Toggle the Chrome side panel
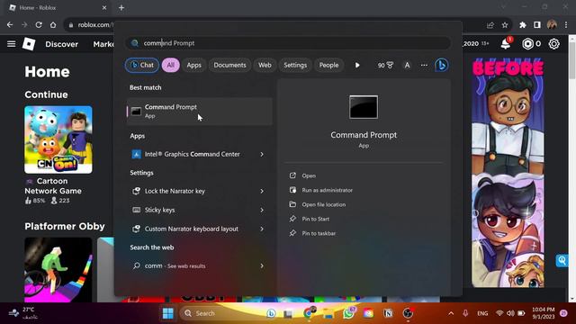The width and height of the screenshot is (576, 324). (537, 24)
